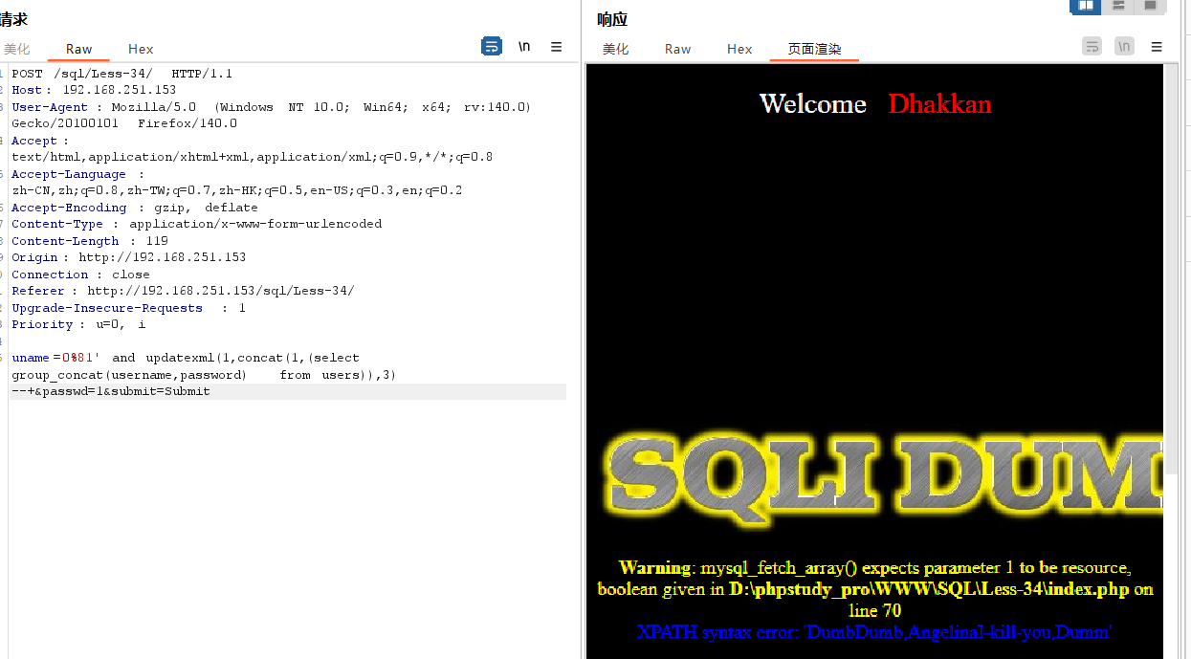Open the response 美化 tab
1191x659 pixels.
(x=616, y=49)
